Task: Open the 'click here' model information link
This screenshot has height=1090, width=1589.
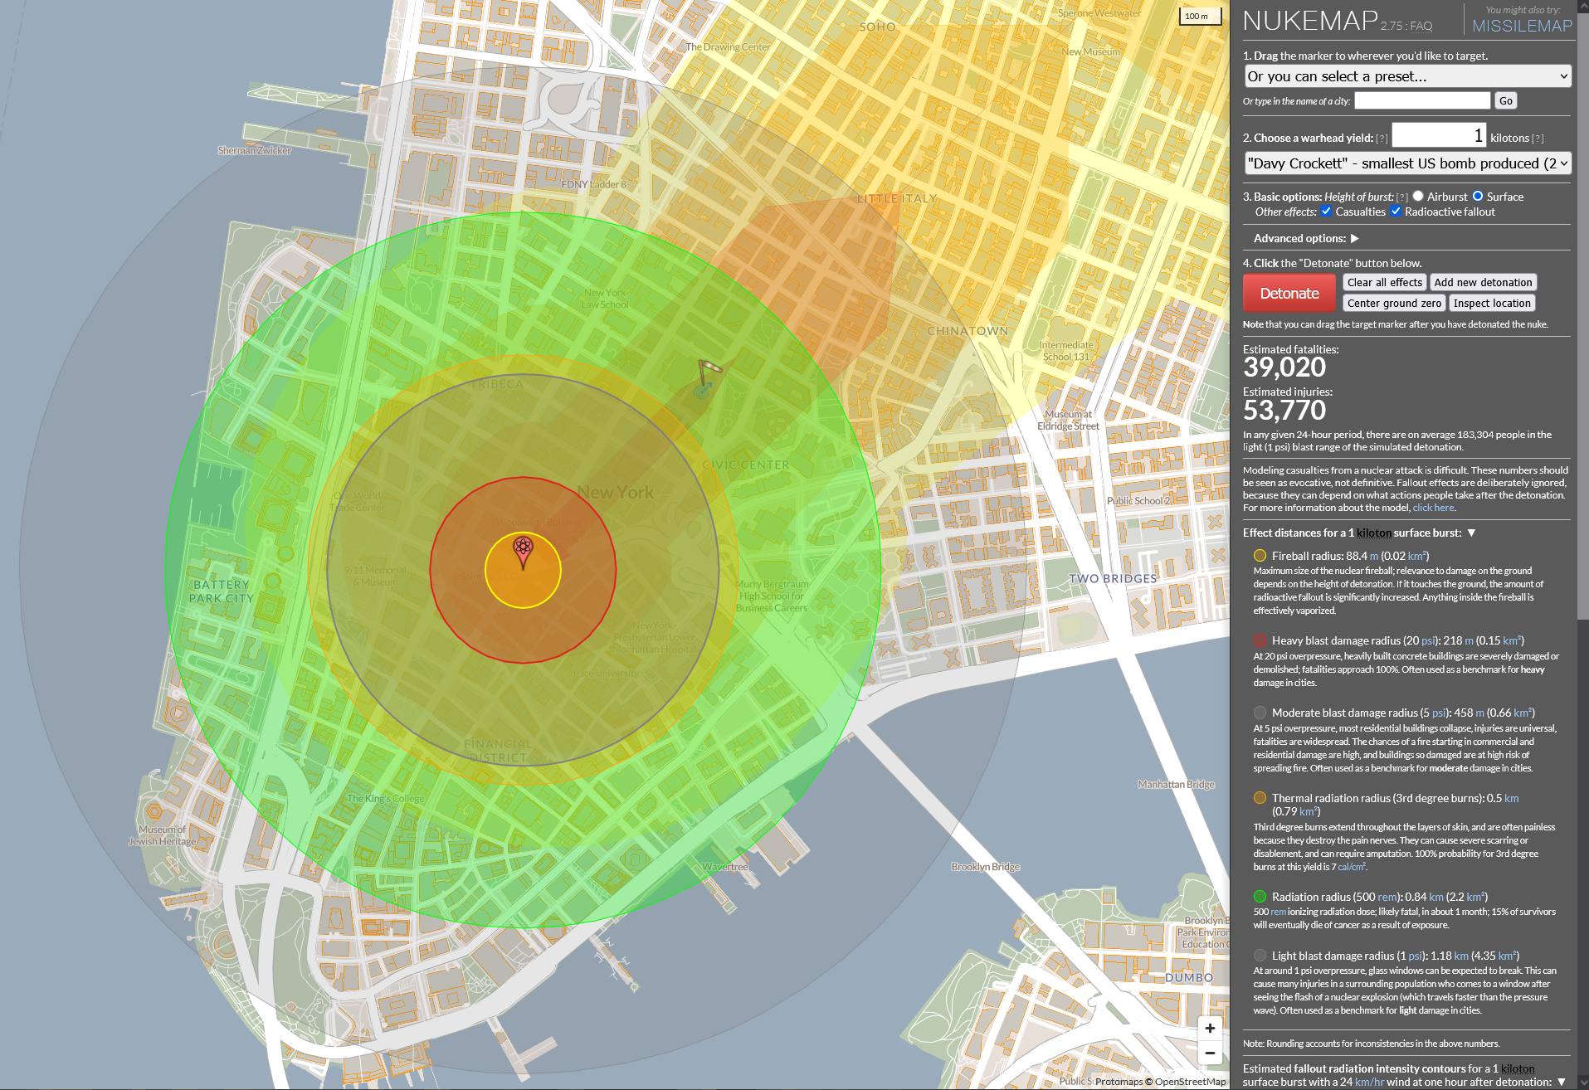Action: point(1433,508)
